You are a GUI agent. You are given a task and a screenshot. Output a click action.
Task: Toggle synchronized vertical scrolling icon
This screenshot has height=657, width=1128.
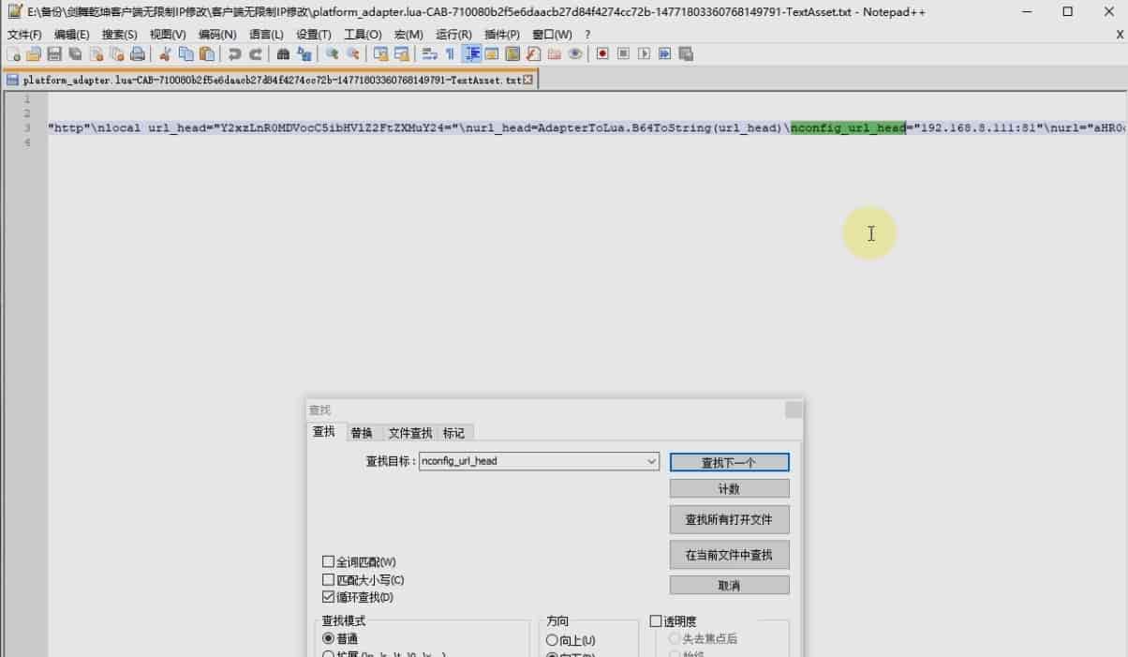coord(380,54)
